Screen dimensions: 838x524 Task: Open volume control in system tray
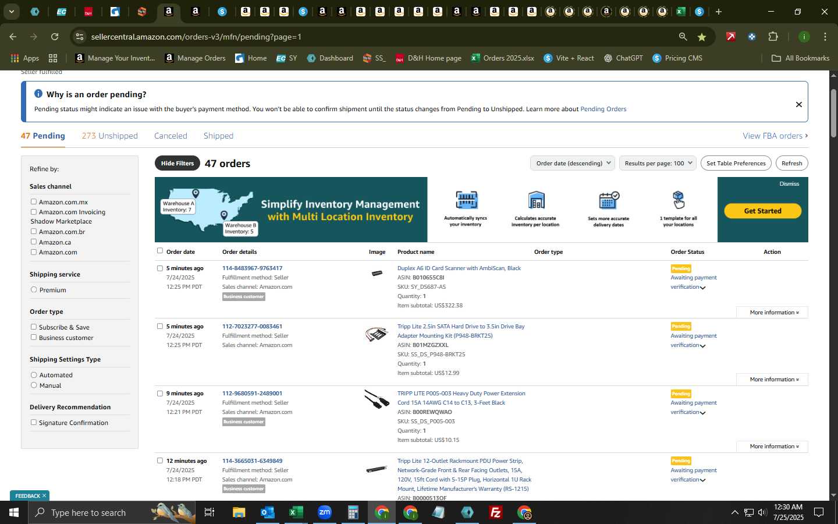[762, 512]
